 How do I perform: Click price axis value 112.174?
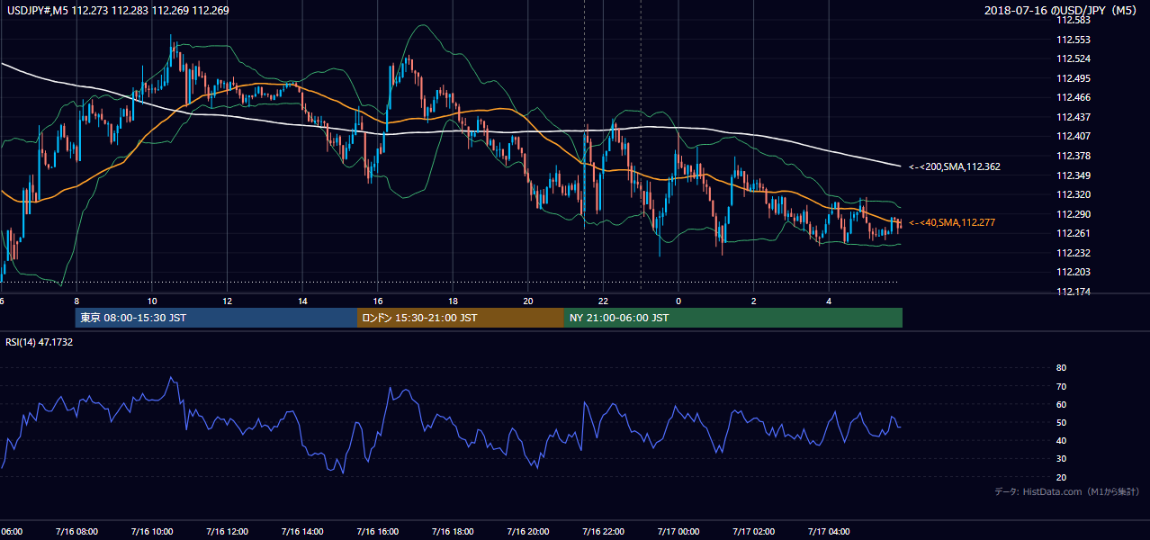1073,292
